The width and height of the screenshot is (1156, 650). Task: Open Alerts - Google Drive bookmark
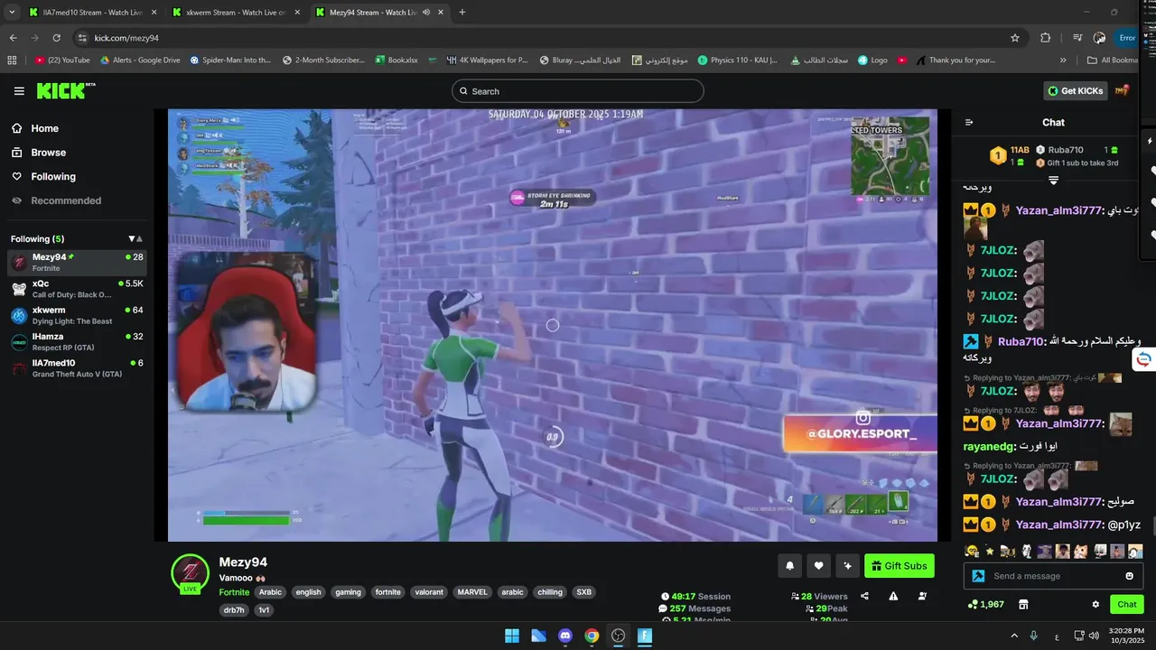tap(140, 60)
